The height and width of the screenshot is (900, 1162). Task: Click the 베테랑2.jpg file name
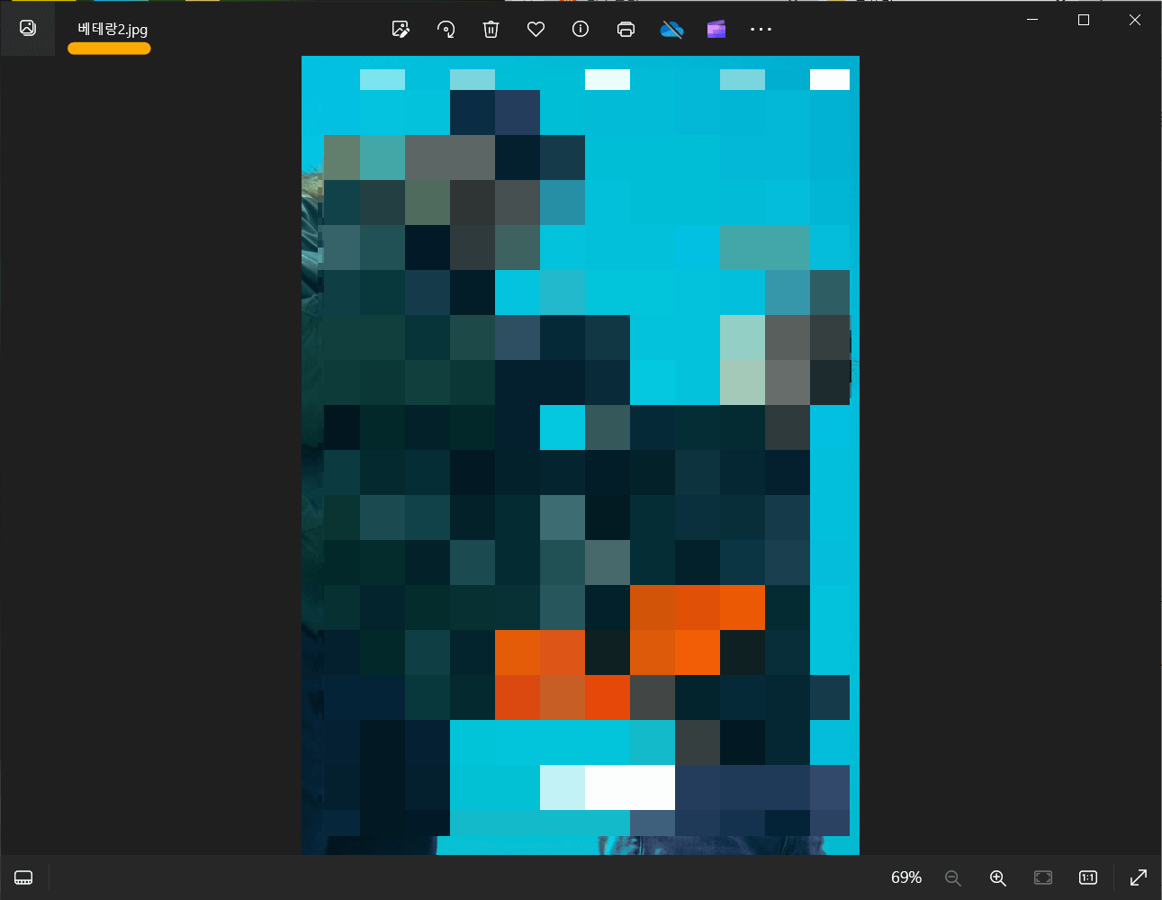113,29
